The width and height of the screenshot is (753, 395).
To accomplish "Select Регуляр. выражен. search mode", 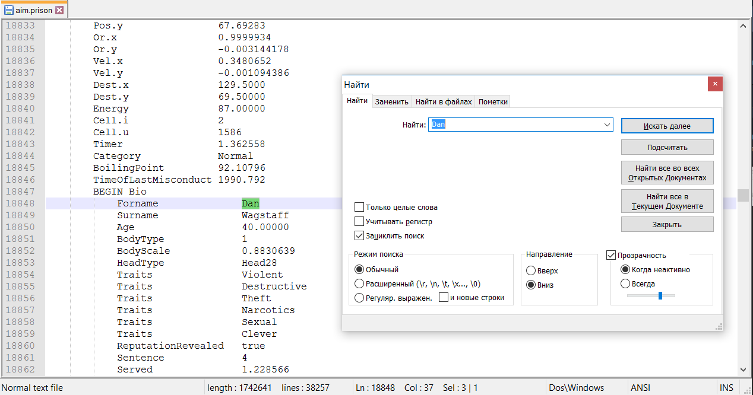I will click(x=359, y=298).
